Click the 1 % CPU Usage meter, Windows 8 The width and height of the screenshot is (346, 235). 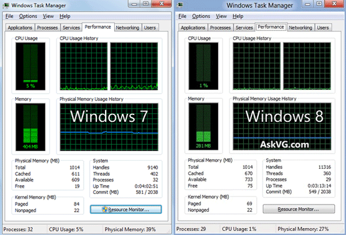[204, 66]
